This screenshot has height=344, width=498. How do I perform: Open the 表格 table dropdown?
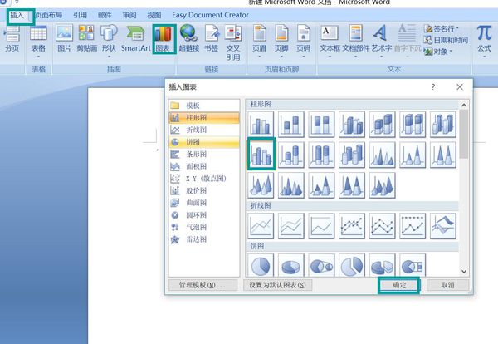(x=38, y=42)
